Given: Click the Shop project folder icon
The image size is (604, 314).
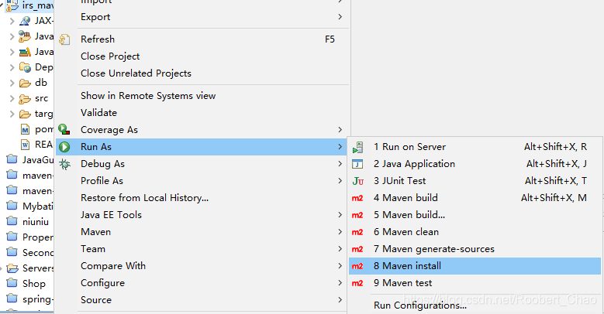Looking at the screenshot, I should click(x=12, y=283).
